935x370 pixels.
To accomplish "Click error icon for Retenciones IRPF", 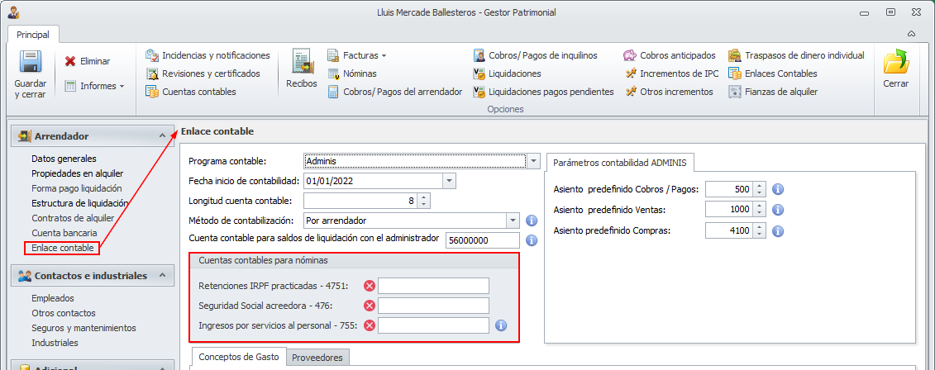I will 369,286.
